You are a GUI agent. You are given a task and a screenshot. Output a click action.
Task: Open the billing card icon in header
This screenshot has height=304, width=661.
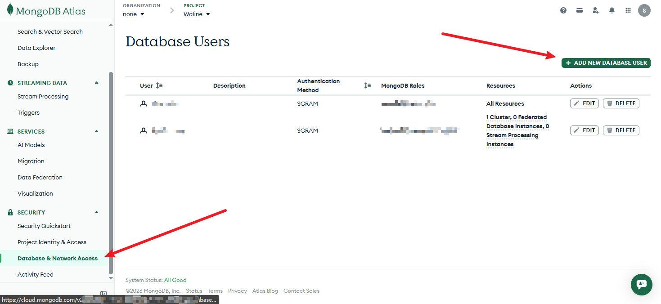point(580,10)
